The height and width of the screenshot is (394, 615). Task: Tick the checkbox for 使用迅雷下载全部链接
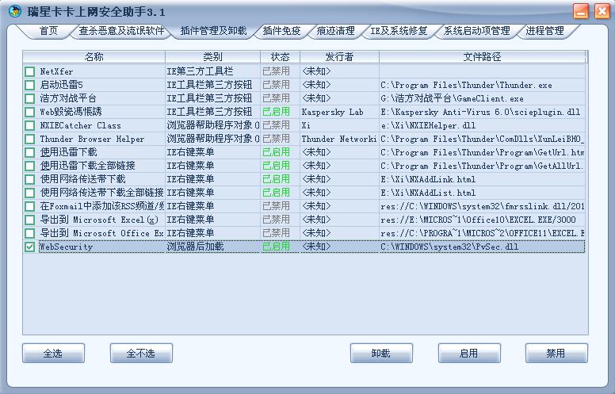click(29, 166)
